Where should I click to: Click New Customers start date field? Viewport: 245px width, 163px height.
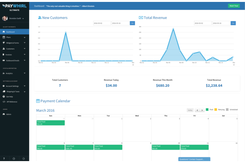pos(101,23)
